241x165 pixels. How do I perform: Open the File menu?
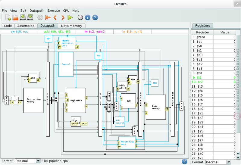coord(5,11)
